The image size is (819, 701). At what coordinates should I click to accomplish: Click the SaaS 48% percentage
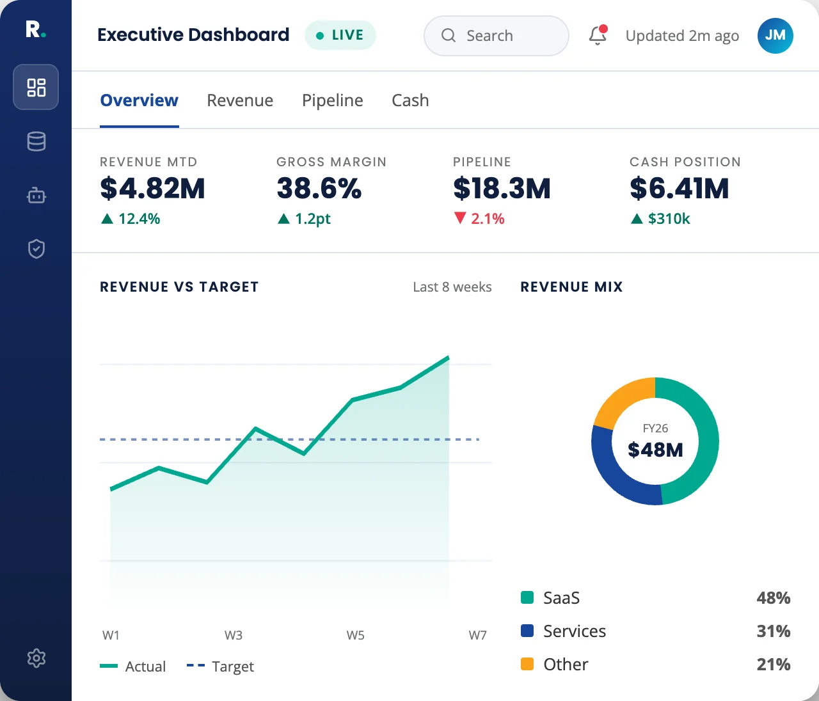774,597
